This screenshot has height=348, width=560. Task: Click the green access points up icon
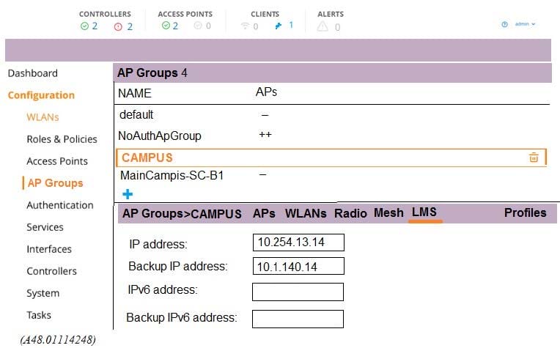coord(166,26)
